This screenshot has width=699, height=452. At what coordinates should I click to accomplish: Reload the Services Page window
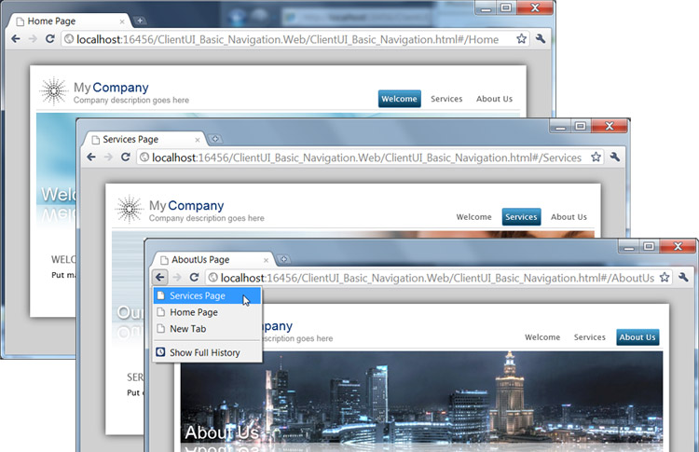pos(126,157)
